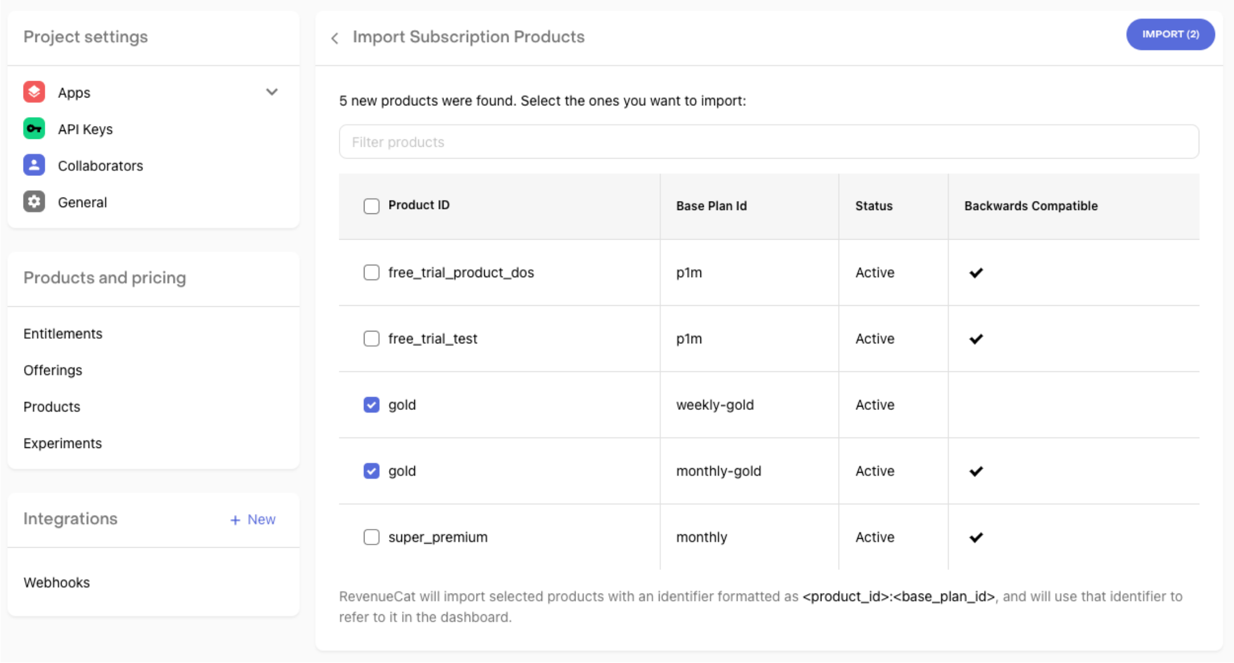Viewport: 1234px width, 663px height.
Task: Click the Apps icon in Project settings
Action: (34, 91)
